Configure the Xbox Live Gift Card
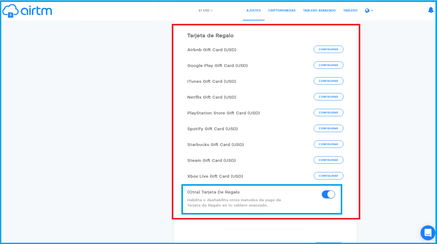The image size is (437, 244). tap(328, 176)
